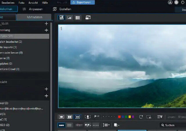Image resolution: width=186 pixels, height=131 pixels.
Task: Flag the current photo as pick
Action: (x=95, y=116)
